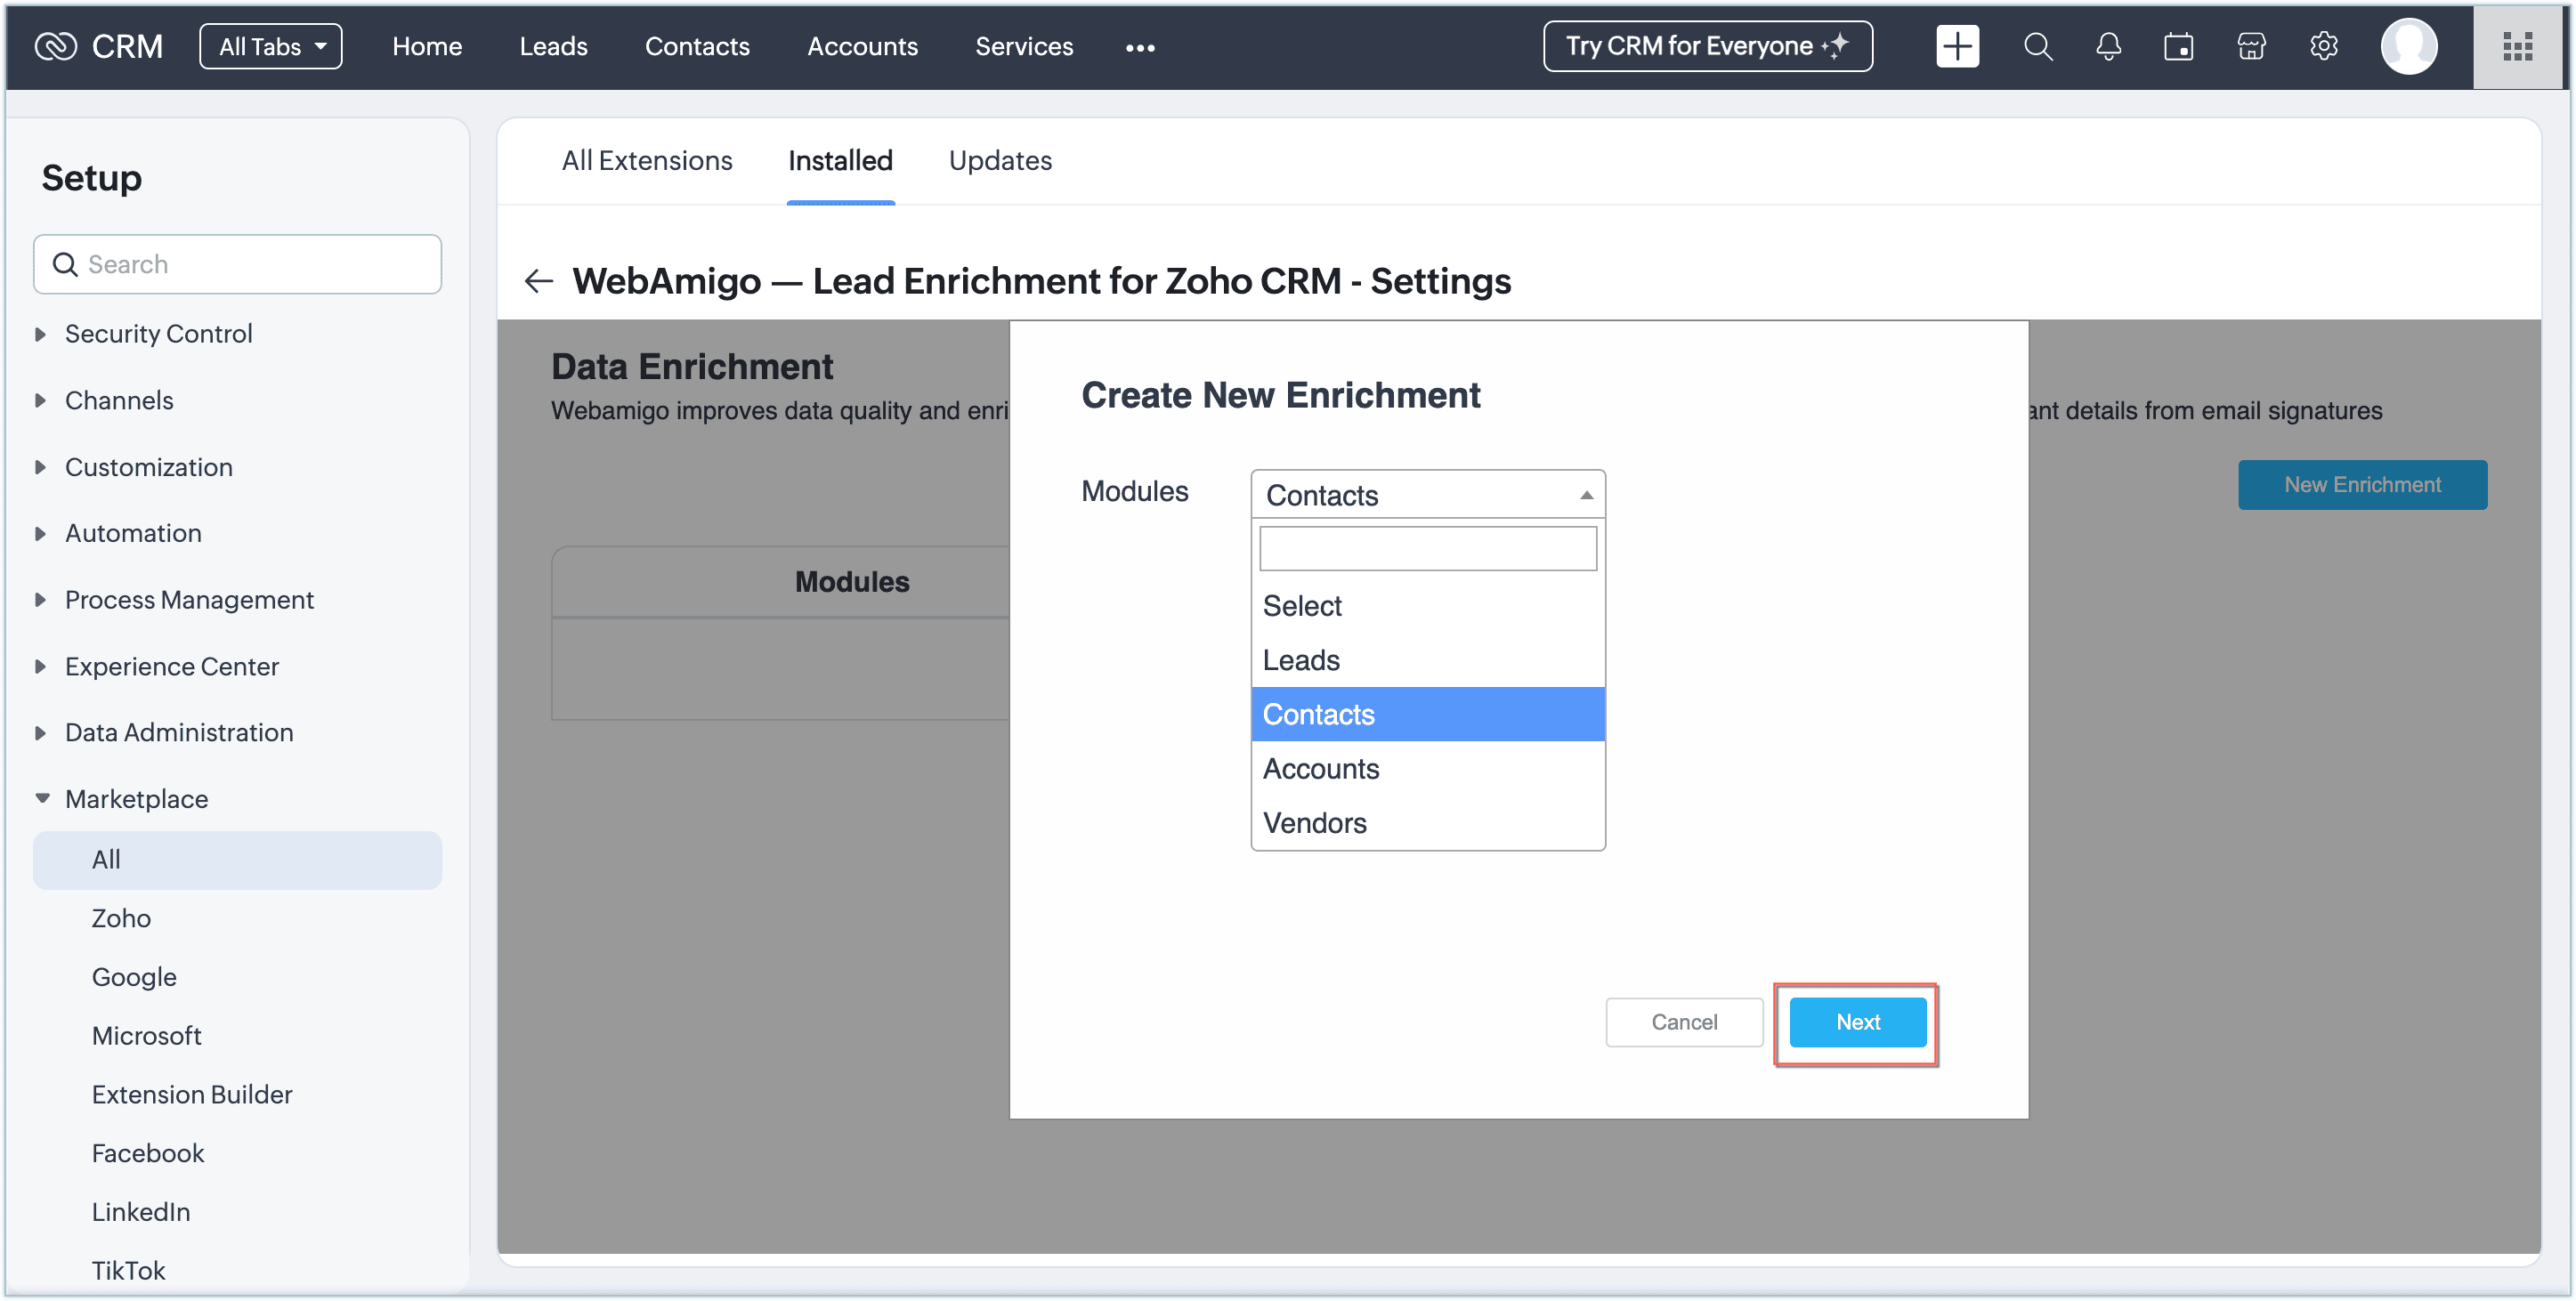2576x1301 pixels.
Task: Expand the Security Control section
Action: [158, 334]
